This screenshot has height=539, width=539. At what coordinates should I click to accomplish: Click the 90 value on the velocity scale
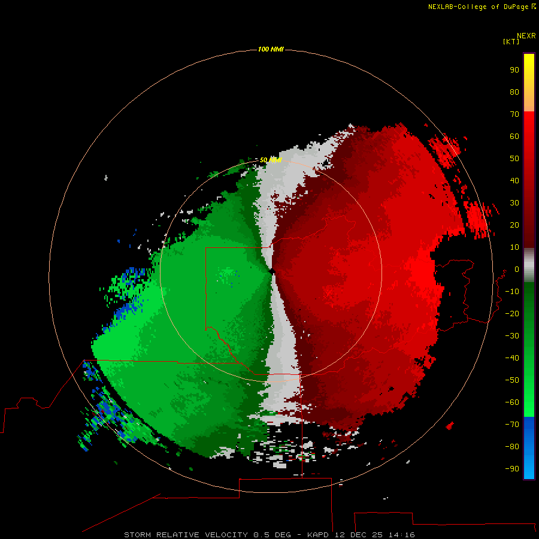pos(514,70)
